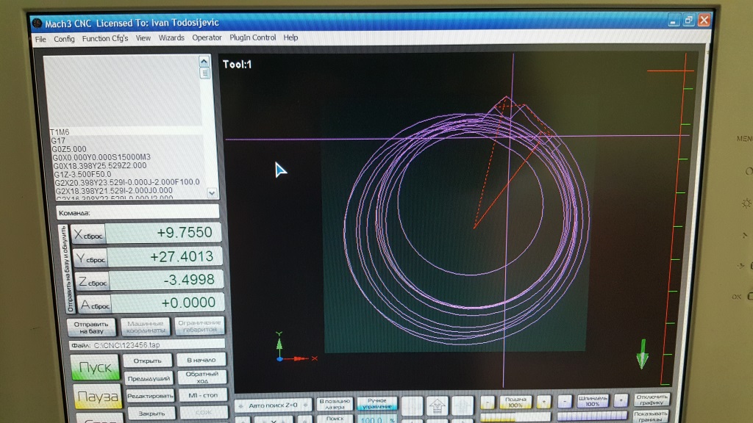Click the Mach3 CNC title bar icon
The image size is (753, 423).
coord(37,23)
